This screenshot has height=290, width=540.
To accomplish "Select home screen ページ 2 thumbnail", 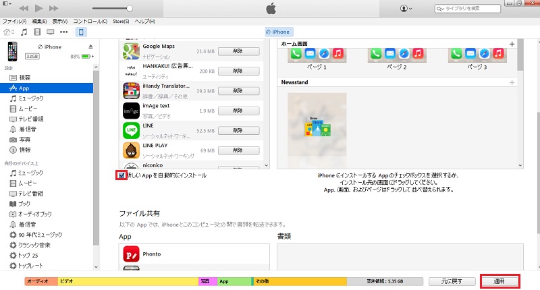I will coord(397,56).
